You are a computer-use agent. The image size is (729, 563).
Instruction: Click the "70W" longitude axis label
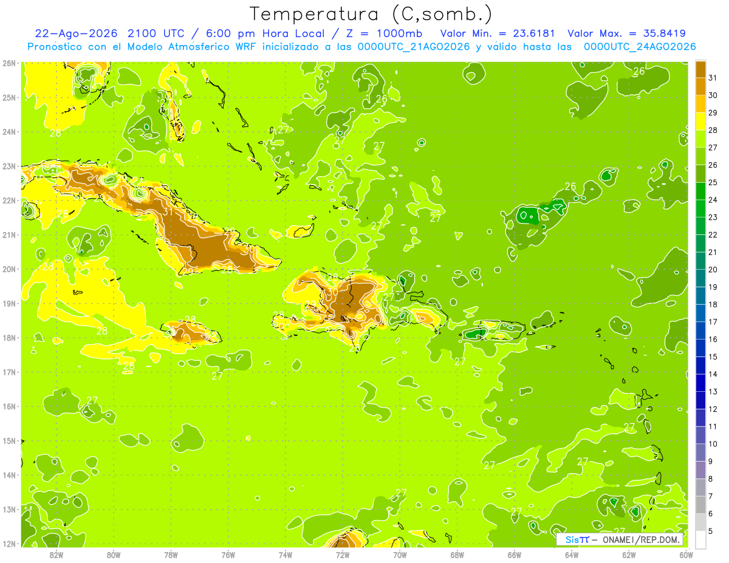click(400, 554)
